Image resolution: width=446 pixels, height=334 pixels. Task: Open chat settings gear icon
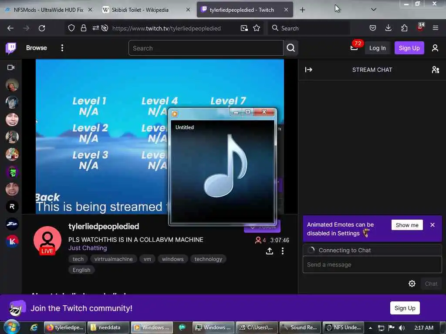tap(412, 284)
